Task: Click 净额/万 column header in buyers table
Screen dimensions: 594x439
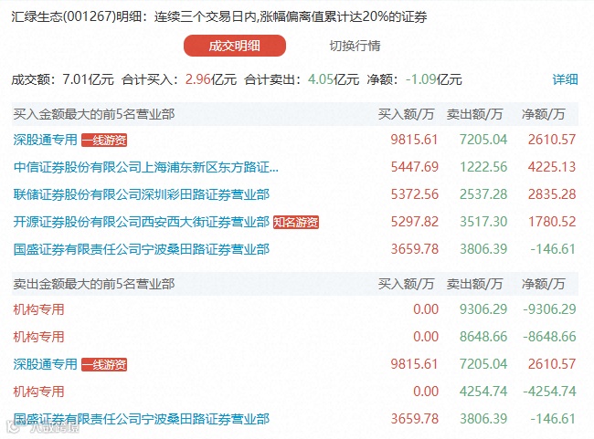Action: (x=544, y=114)
